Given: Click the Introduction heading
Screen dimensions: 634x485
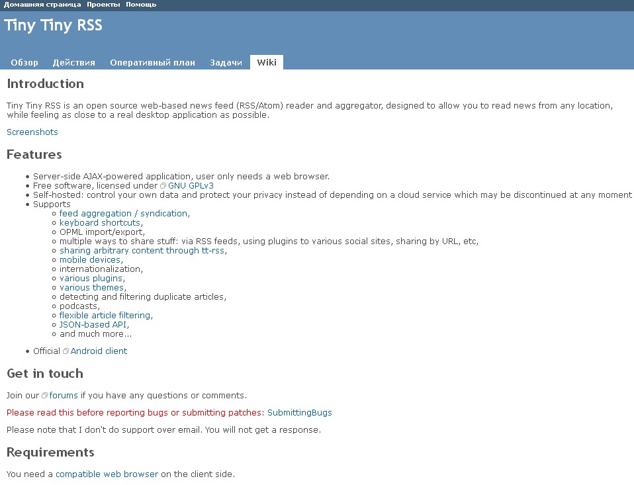Looking at the screenshot, I should point(45,83).
